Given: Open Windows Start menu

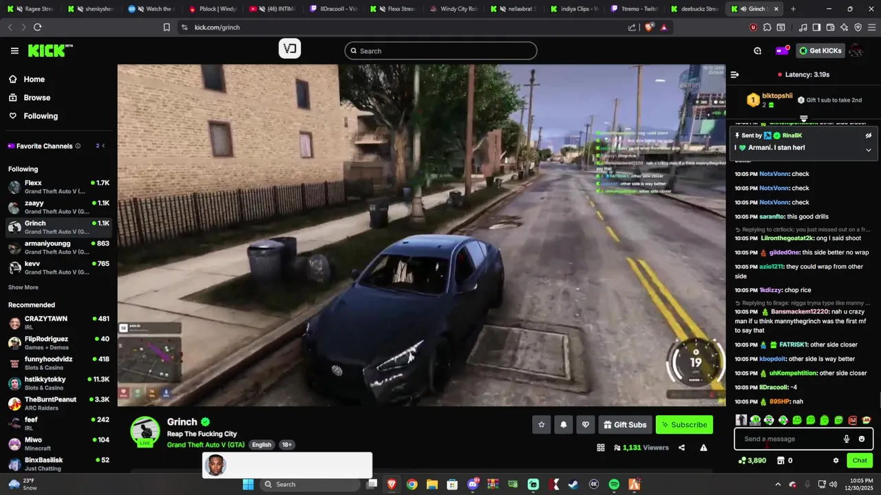Looking at the screenshot, I should (x=248, y=484).
